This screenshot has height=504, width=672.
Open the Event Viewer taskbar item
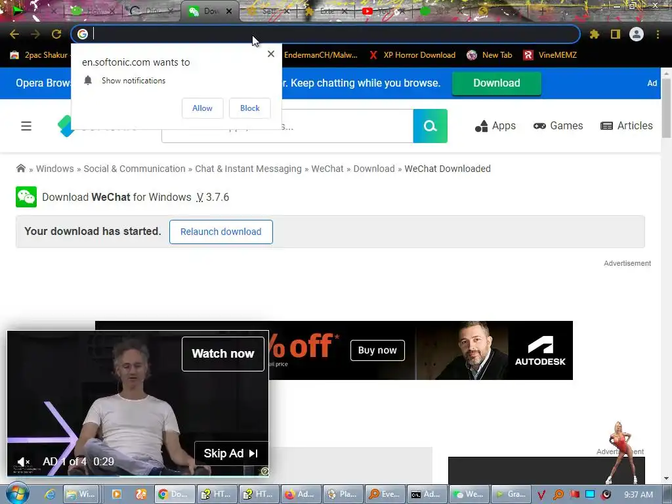coord(385,494)
